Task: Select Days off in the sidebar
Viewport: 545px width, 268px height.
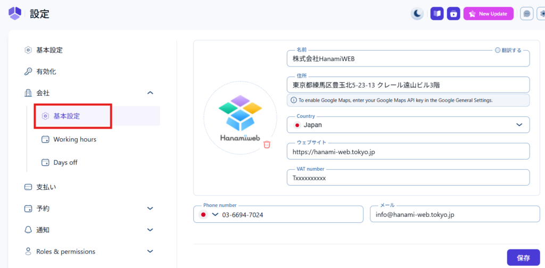Action: pyautogui.click(x=65, y=162)
